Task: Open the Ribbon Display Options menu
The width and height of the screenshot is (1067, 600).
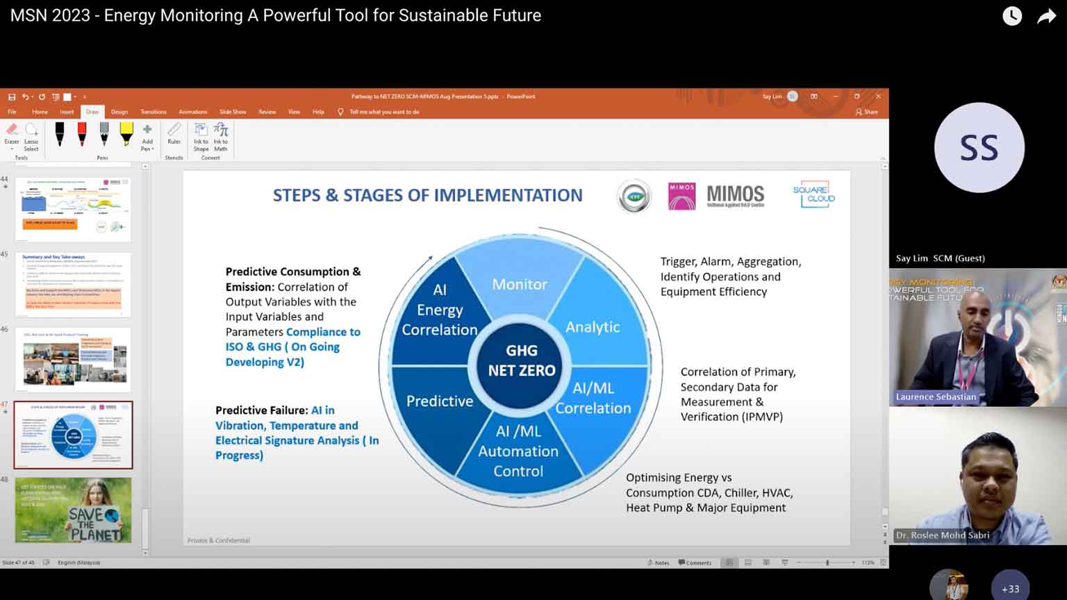Action: coord(813,97)
